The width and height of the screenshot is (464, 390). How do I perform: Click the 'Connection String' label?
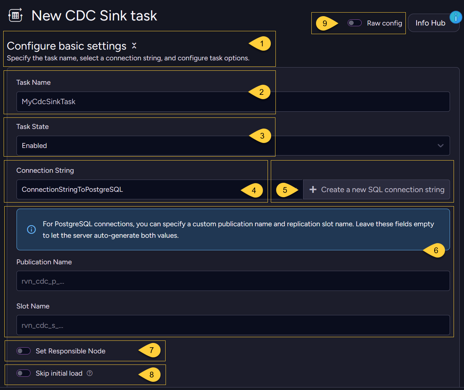(x=45, y=170)
